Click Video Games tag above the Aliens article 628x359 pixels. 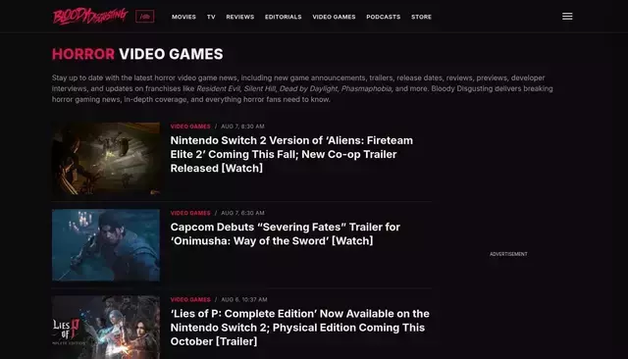pyautogui.click(x=190, y=127)
